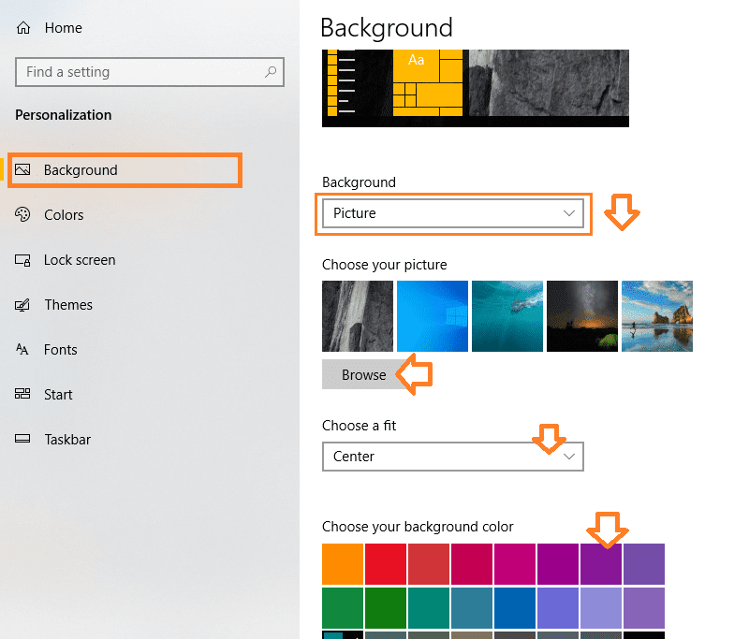The image size is (749, 639).
Task: Click the Colors palette icon
Action: [x=22, y=214]
